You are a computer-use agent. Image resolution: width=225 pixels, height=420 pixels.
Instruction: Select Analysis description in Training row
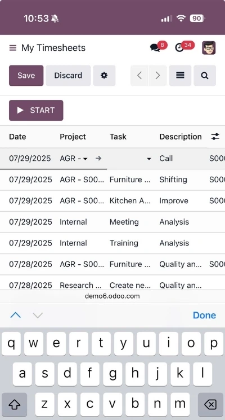[x=174, y=243]
